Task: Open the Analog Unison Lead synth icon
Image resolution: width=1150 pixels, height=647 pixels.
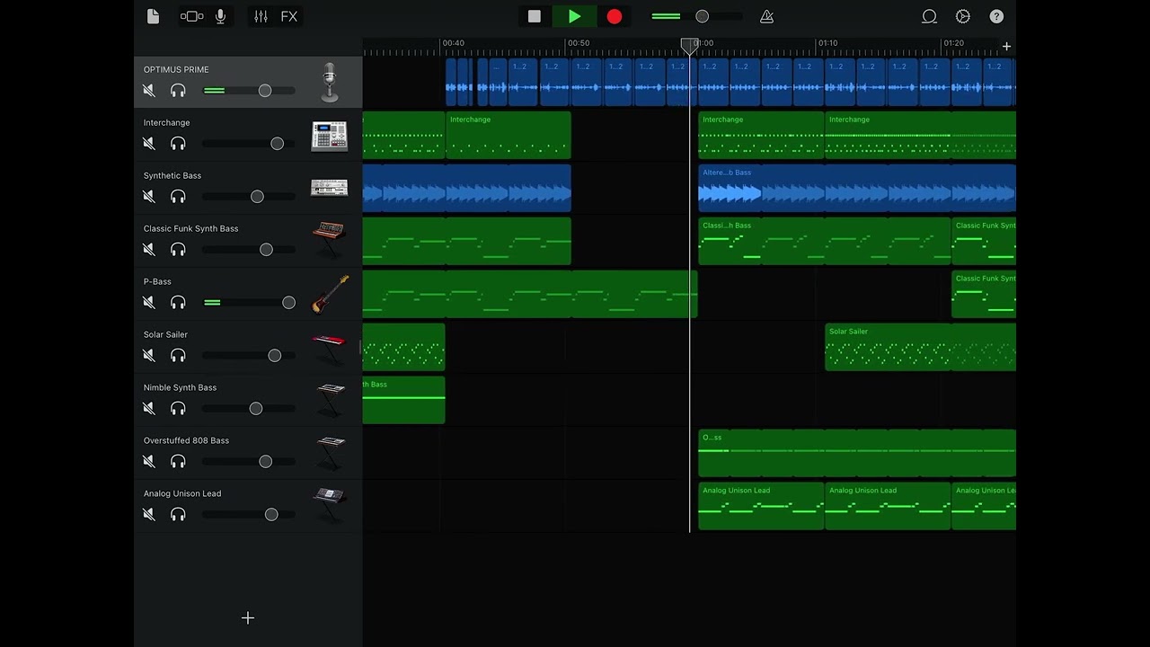Action: point(329,505)
